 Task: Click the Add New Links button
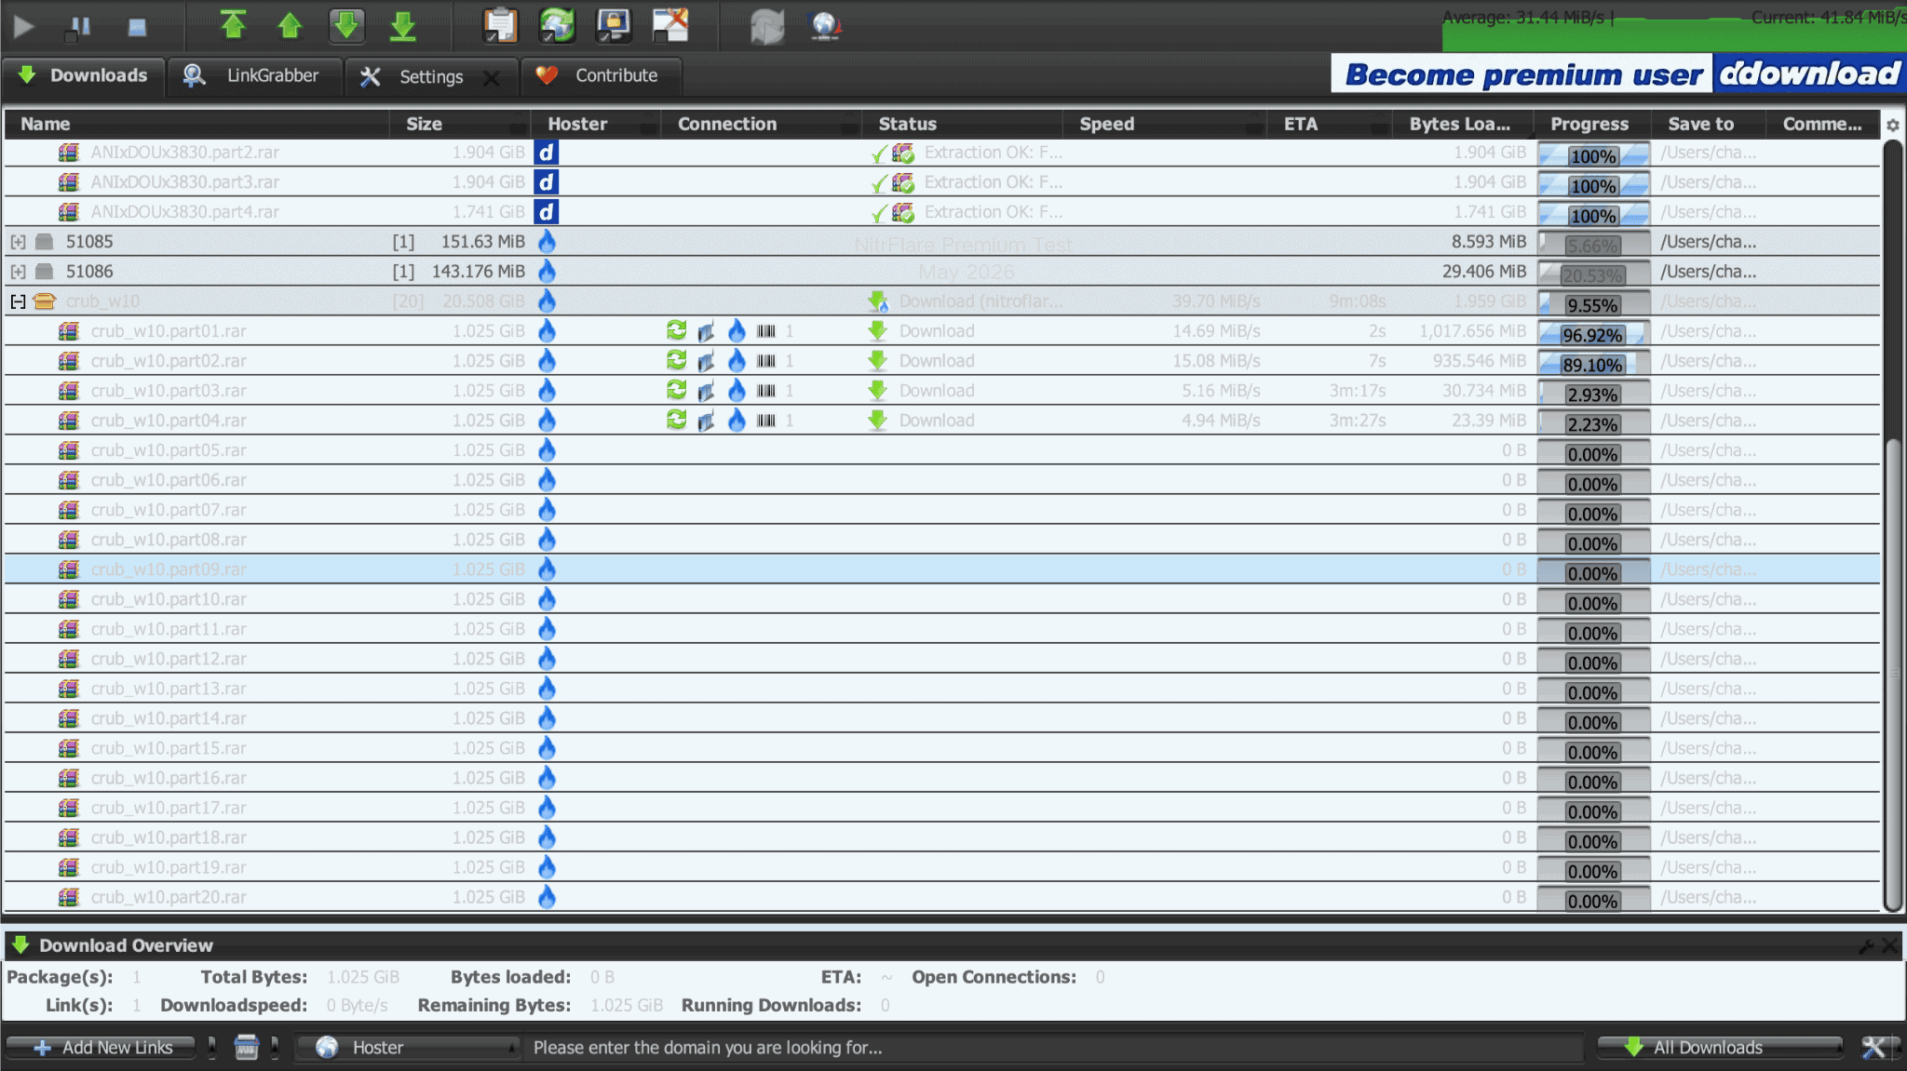101,1048
